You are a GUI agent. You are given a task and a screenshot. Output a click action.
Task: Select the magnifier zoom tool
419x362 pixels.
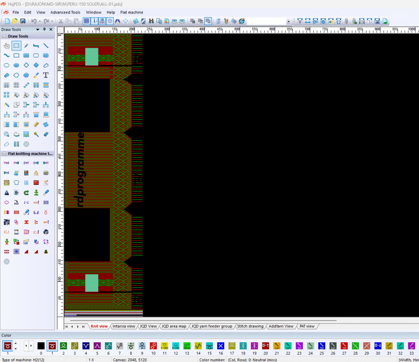(x=7, y=134)
